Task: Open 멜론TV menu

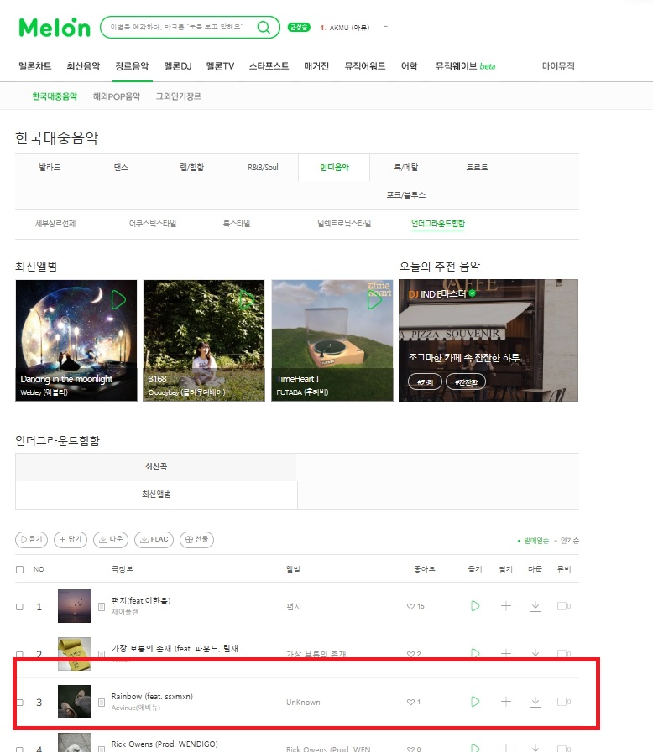Action: [x=221, y=65]
